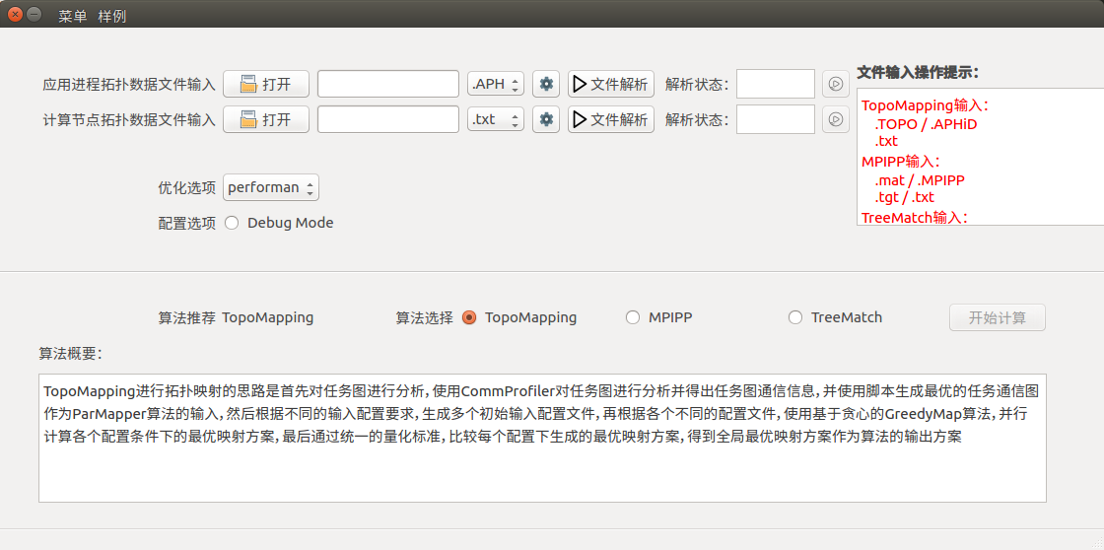Click 打开 button for 应用进程拓扑数据文件输入
This screenshot has height=550, width=1104.
click(266, 84)
